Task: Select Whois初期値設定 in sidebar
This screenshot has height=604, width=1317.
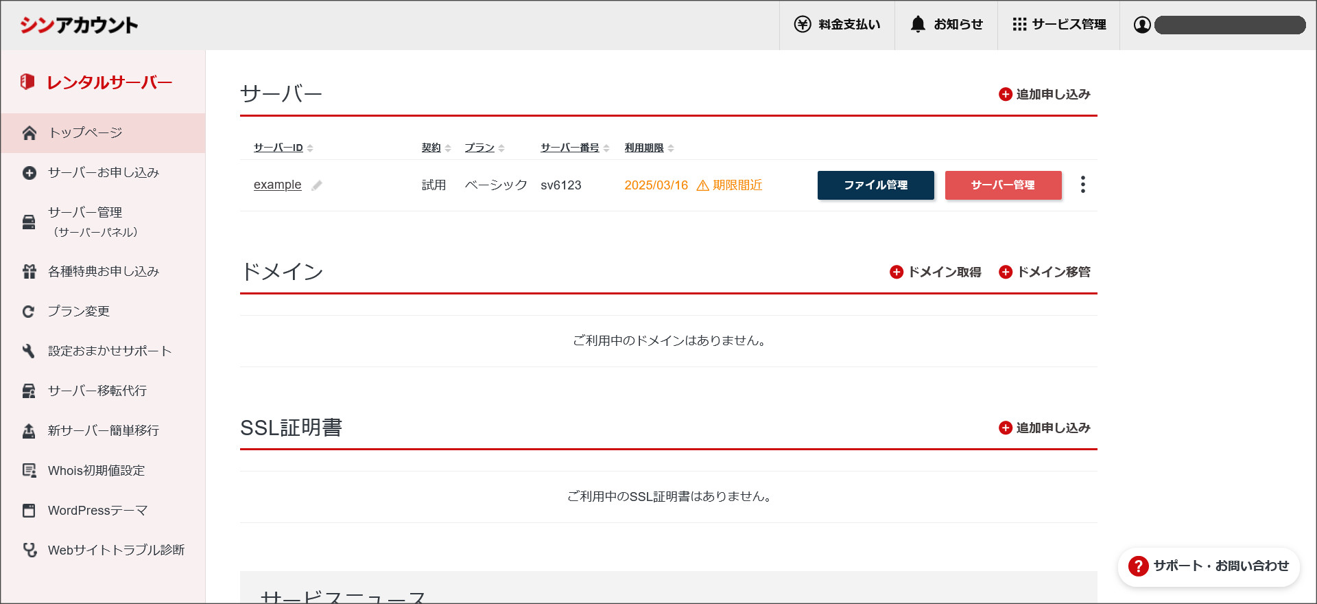Action: 103,471
